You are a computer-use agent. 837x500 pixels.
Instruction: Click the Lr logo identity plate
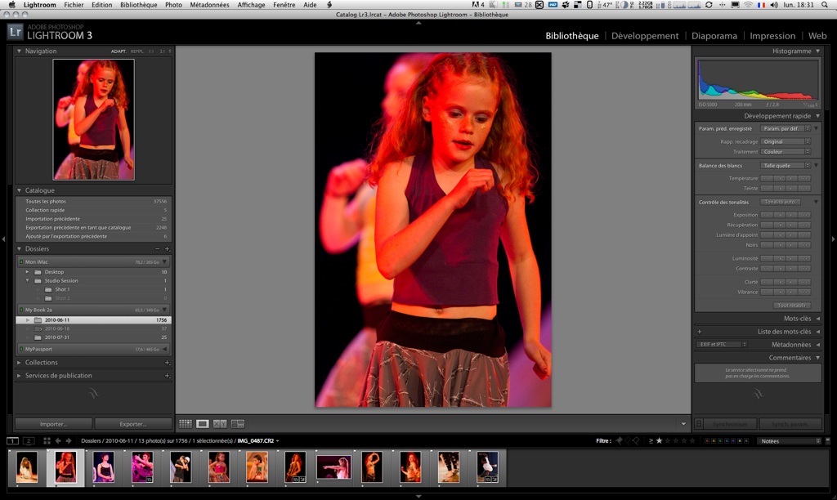[x=15, y=32]
